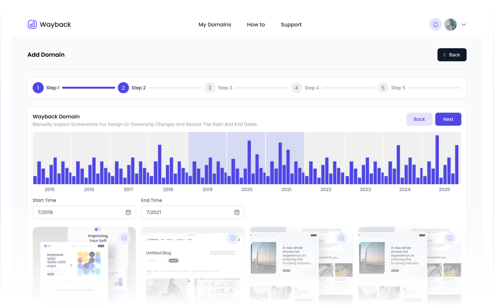
Task: Click the user profile avatar
Action: [451, 24]
